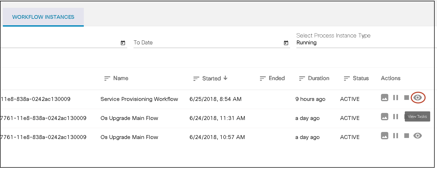Screen dimensions: 437x169
Task: Open diagram image for Service Provisioning Workflow
Action: coord(384,98)
